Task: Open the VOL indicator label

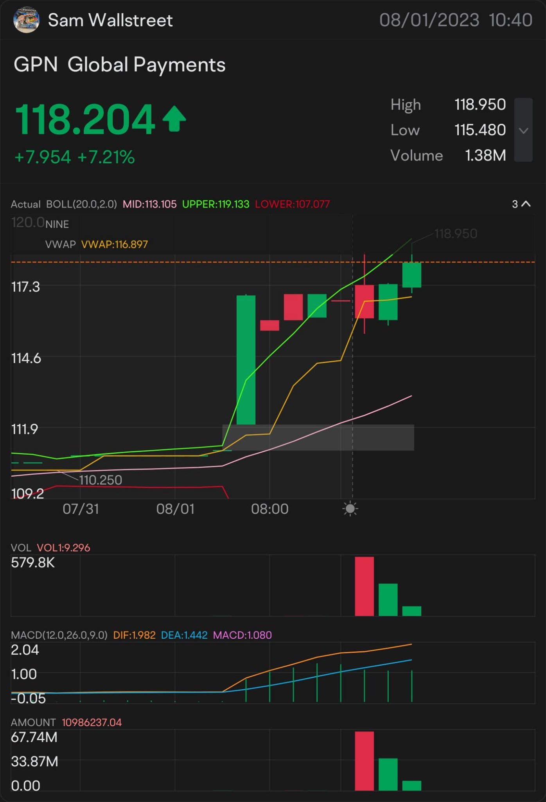Action: [x=21, y=547]
